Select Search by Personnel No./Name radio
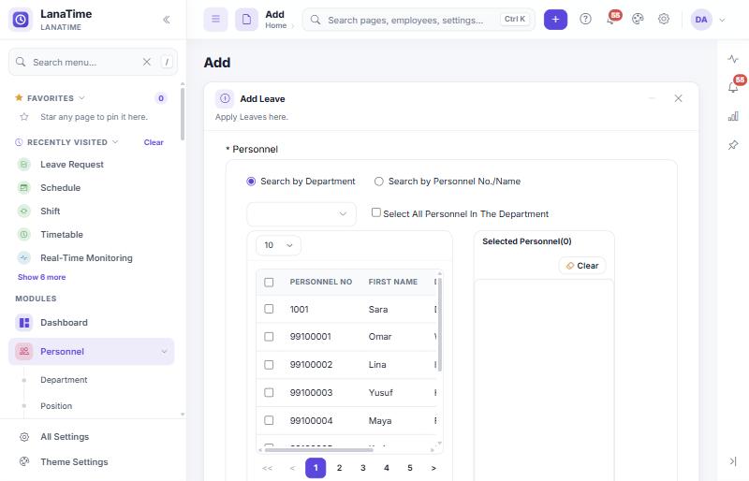 pos(379,182)
